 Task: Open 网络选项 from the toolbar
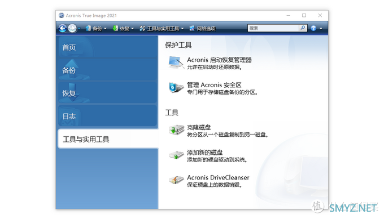[206, 29]
